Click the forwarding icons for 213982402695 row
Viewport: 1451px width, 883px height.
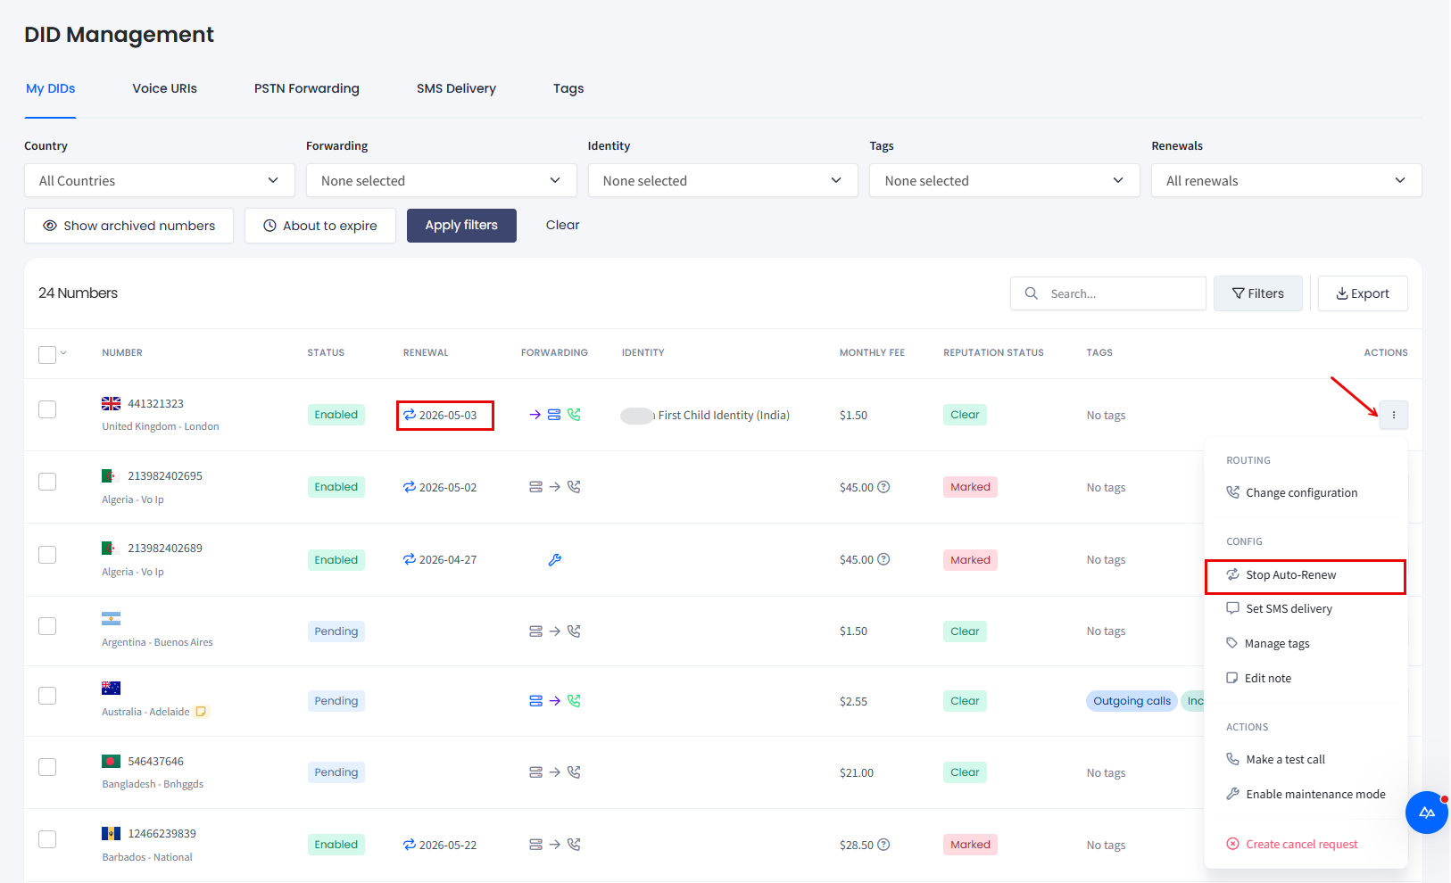click(554, 487)
